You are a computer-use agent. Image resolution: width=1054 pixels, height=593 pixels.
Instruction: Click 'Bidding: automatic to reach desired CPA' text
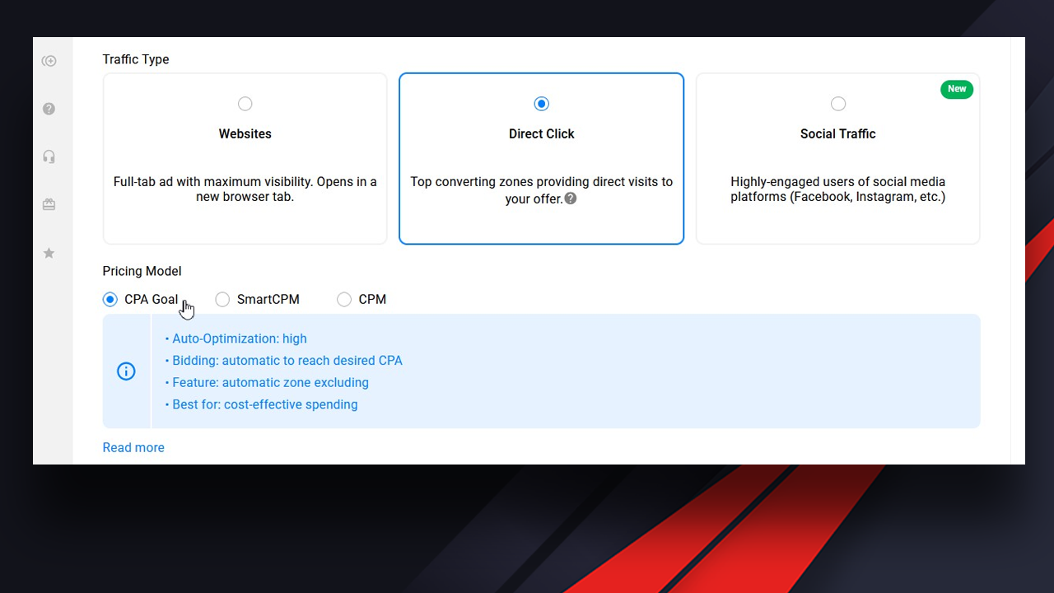click(287, 361)
